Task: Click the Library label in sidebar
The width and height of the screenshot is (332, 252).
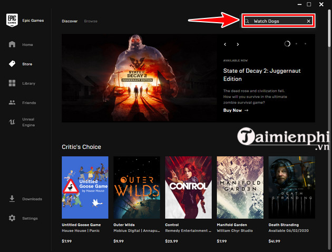Action: click(x=29, y=83)
